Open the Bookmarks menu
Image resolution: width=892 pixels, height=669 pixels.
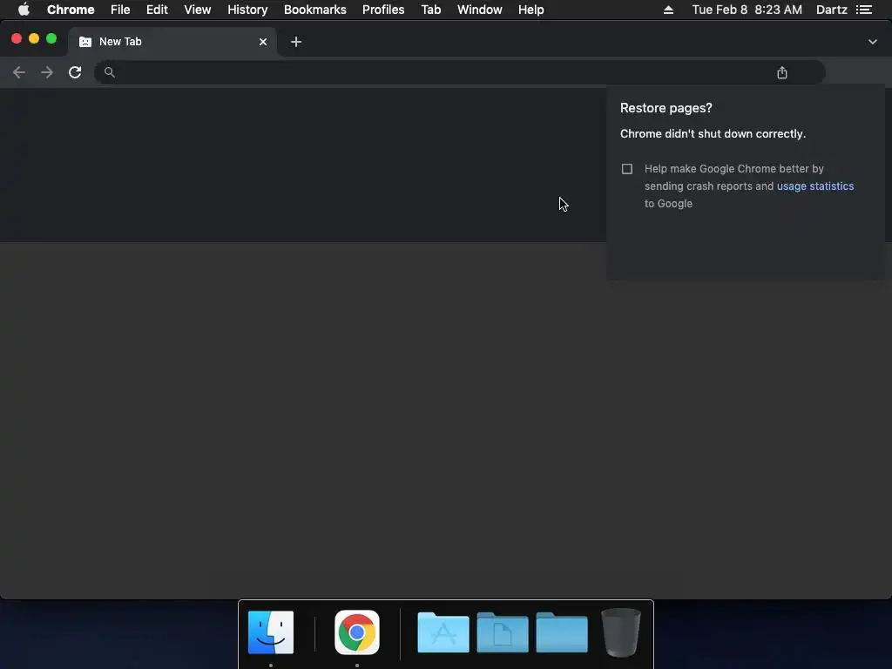(x=315, y=10)
